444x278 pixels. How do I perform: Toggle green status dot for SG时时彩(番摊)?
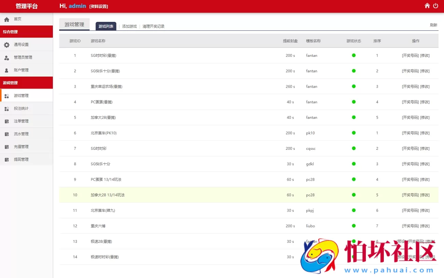point(353,55)
